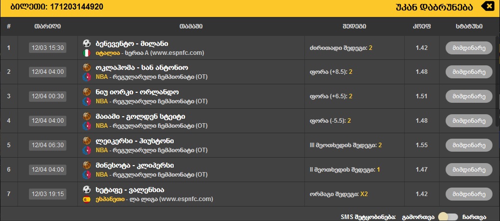Click match name ხეტაფე - ვალენსია

pyautogui.click(x=130, y=190)
